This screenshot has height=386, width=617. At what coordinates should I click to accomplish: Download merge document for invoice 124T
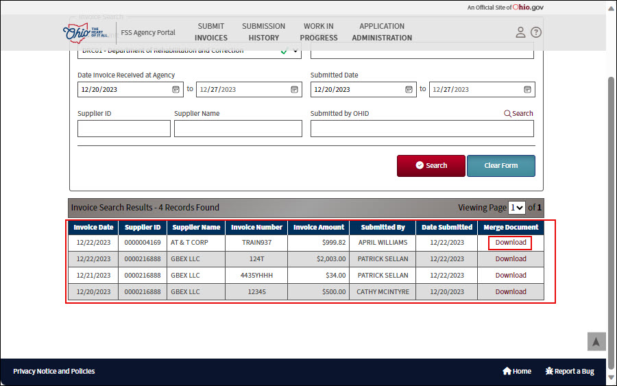pyautogui.click(x=510, y=259)
